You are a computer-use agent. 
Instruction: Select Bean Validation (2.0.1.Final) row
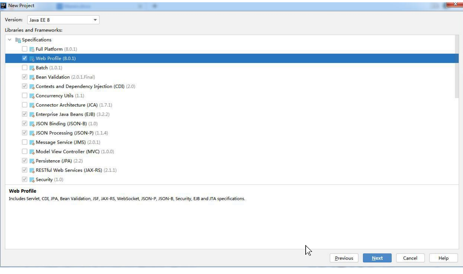tap(230, 77)
